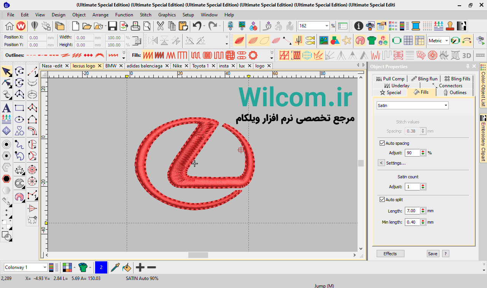Toggle the first Satin fill stitch button

pyautogui.click(x=148, y=55)
